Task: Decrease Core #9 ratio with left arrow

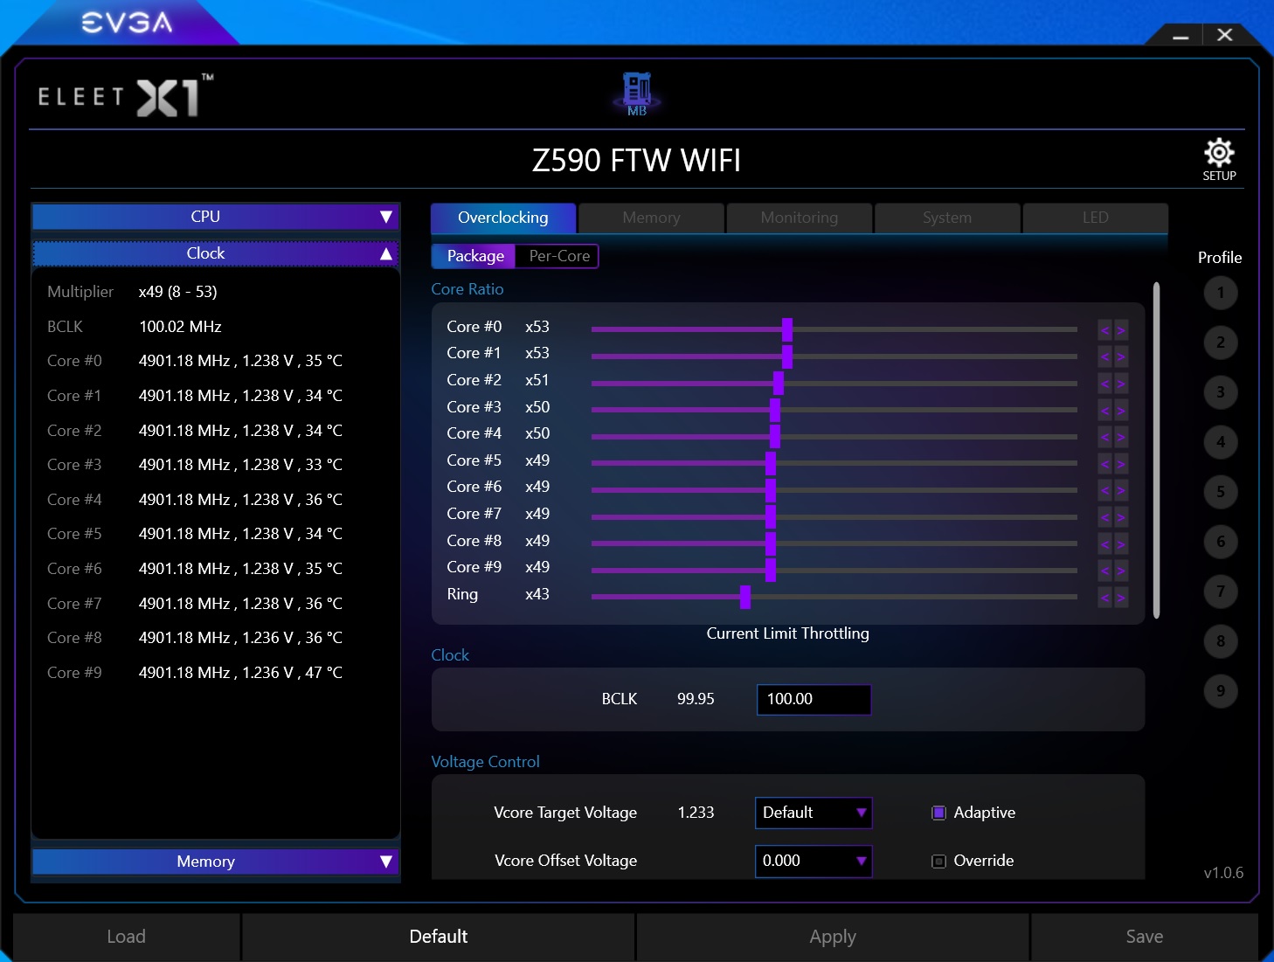Action: (1104, 571)
